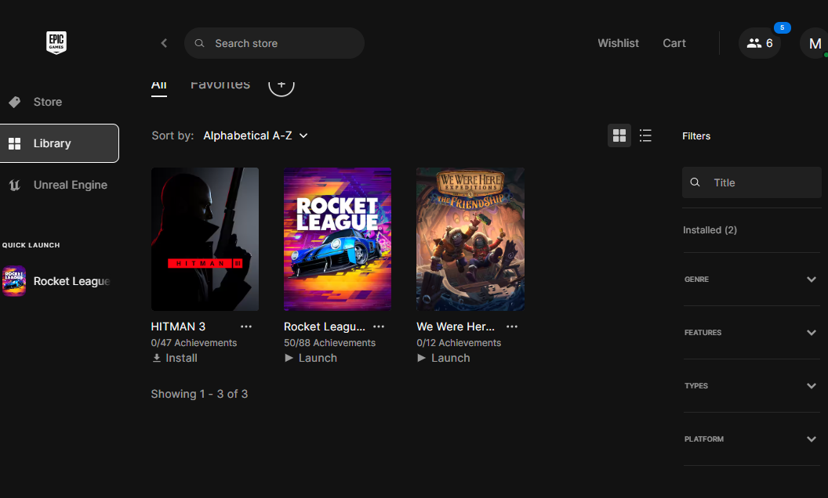Click Rocket League 50/88 Achievements text

tap(329, 343)
